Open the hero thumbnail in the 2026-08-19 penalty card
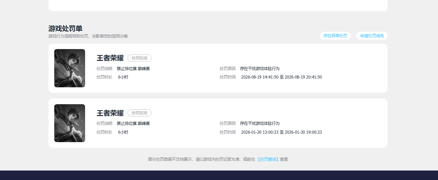This screenshot has width=438, height=180. (x=69, y=68)
